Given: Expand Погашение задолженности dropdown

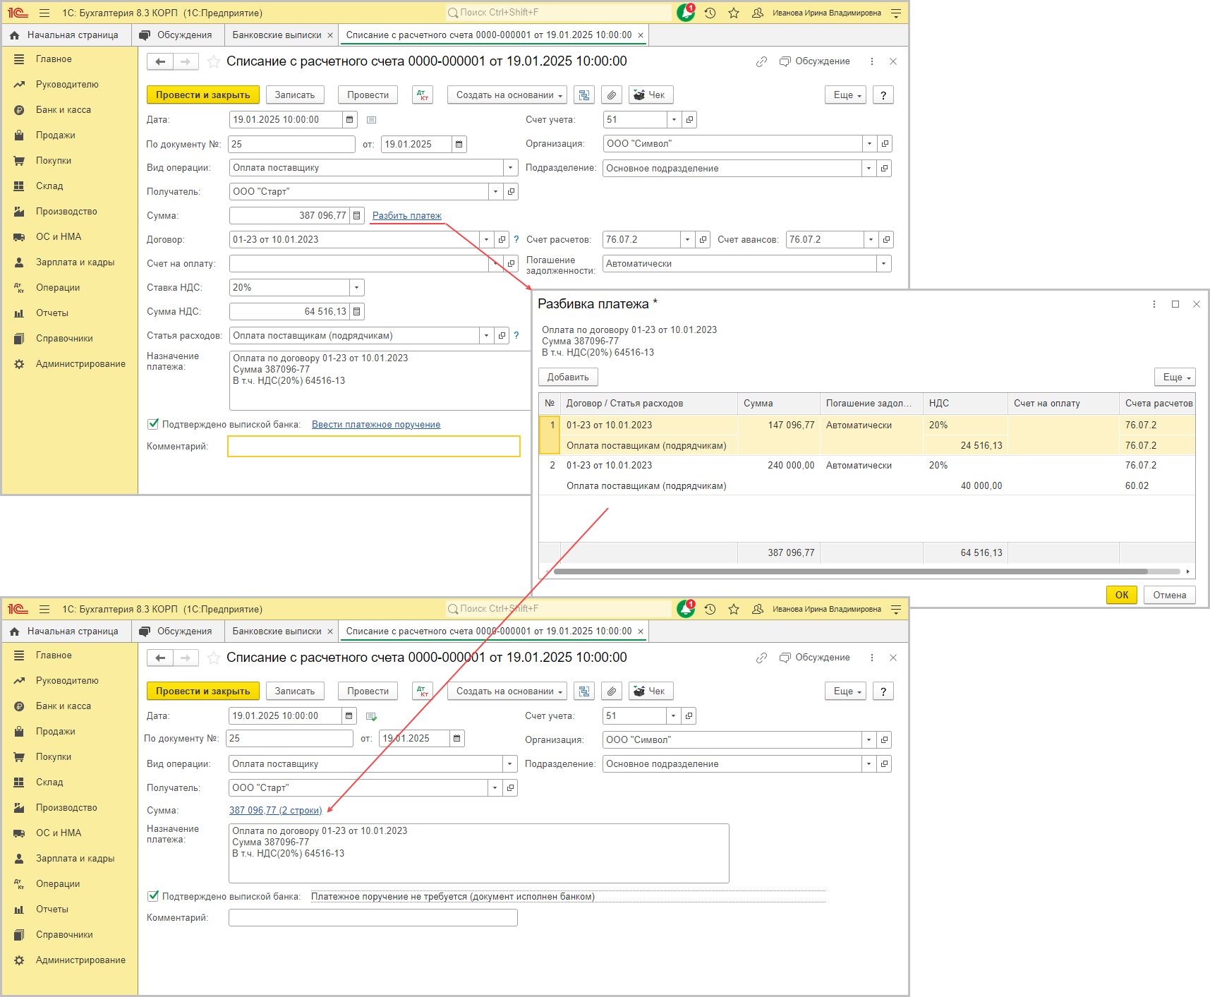Looking at the screenshot, I should click(883, 264).
